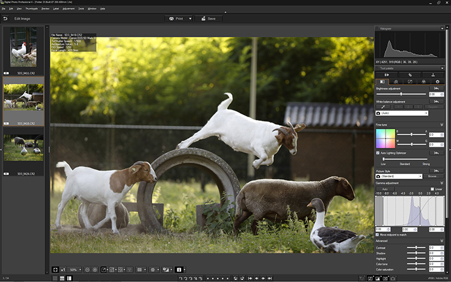
Task: Toggle the Move midpoint to match checkbox
Action: pos(378,234)
